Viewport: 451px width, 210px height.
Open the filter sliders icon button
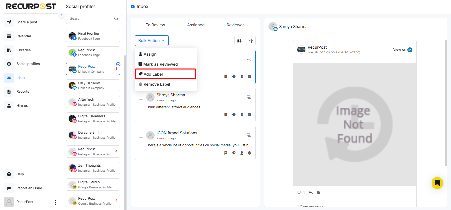[251, 41]
